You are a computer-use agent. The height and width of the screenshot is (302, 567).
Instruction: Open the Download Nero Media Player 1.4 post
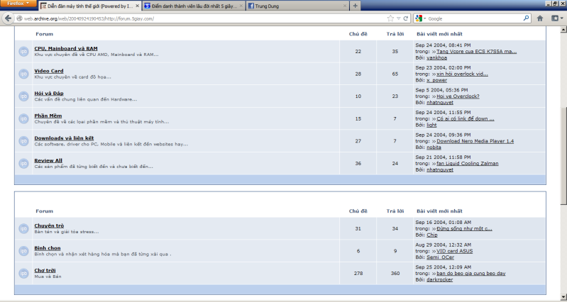pyautogui.click(x=475, y=141)
